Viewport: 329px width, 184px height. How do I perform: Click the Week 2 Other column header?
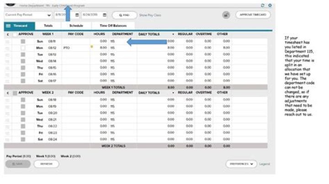(x=222, y=92)
